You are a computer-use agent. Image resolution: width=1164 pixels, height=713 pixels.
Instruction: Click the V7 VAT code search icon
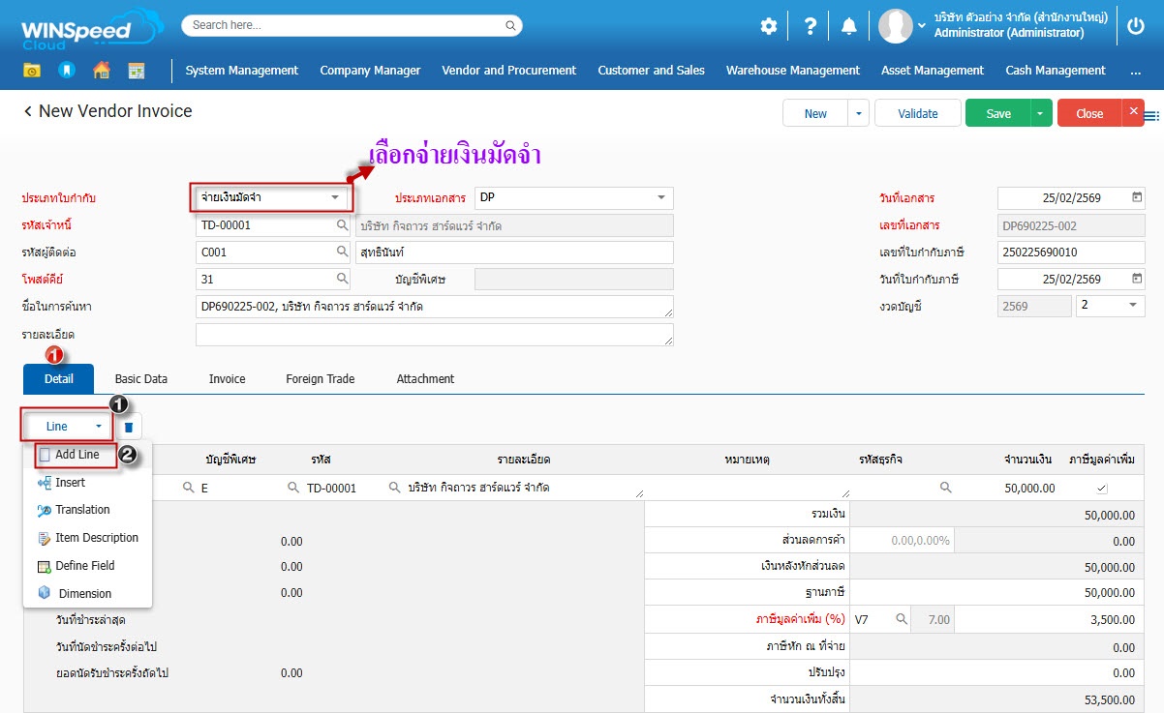[901, 619]
